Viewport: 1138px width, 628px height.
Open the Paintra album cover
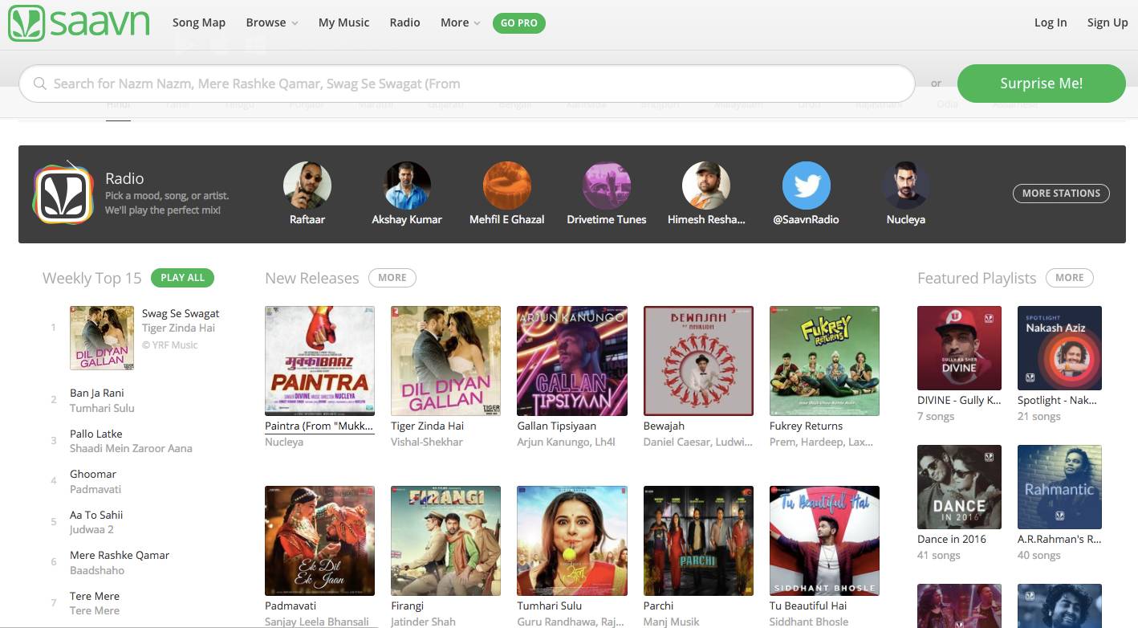(319, 361)
